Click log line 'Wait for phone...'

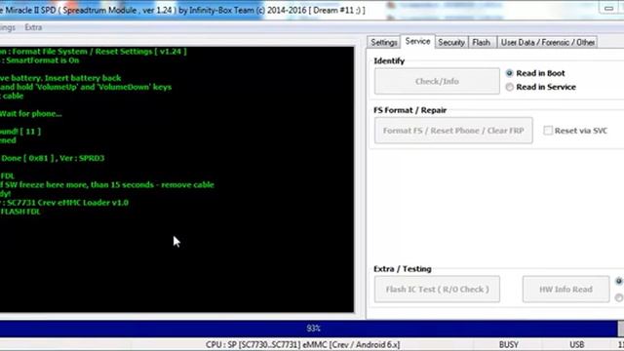pos(31,114)
